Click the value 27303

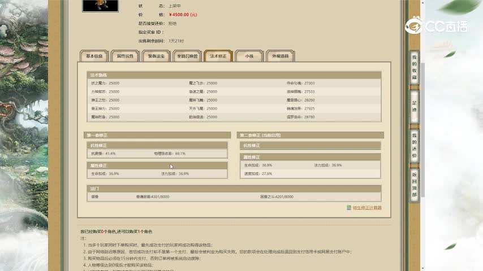coord(309,84)
